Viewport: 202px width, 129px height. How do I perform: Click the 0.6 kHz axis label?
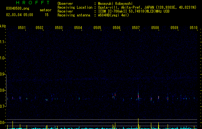(3, 123)
